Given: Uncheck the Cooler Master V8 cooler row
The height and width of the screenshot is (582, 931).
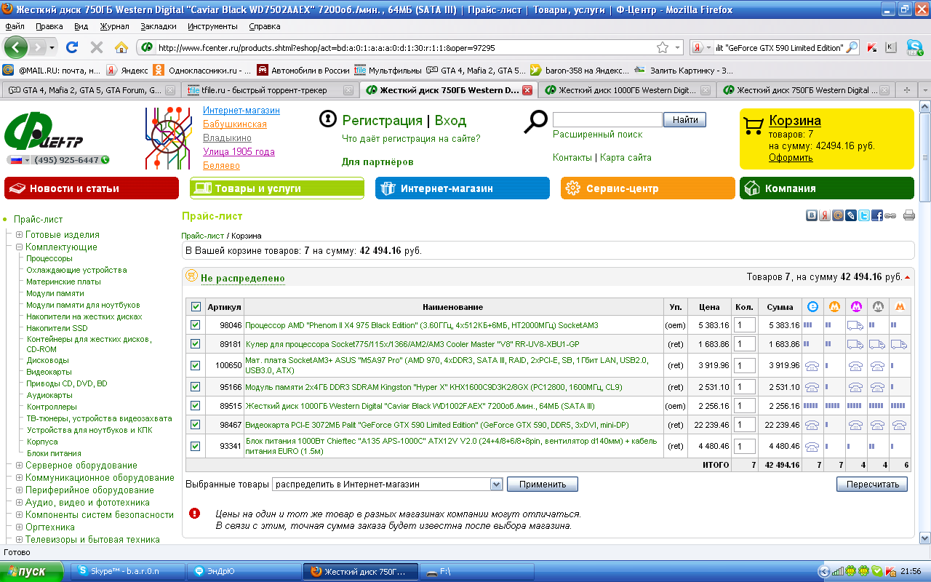Looking at the screenshot, I should [196, 344].
